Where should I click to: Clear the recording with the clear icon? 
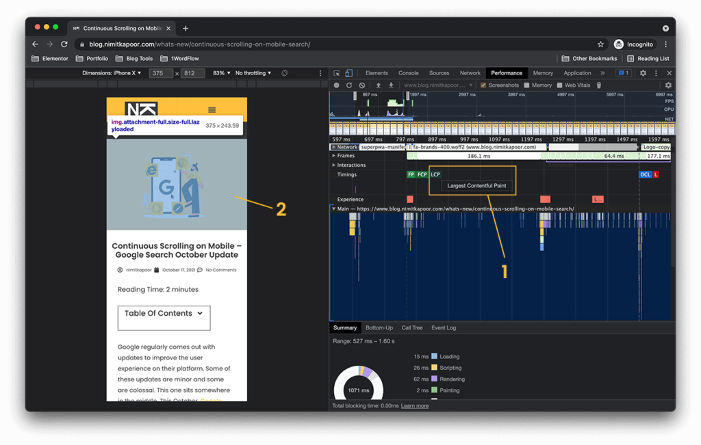tap(362, 85)
